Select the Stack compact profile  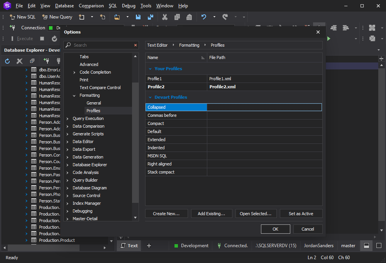234,172
